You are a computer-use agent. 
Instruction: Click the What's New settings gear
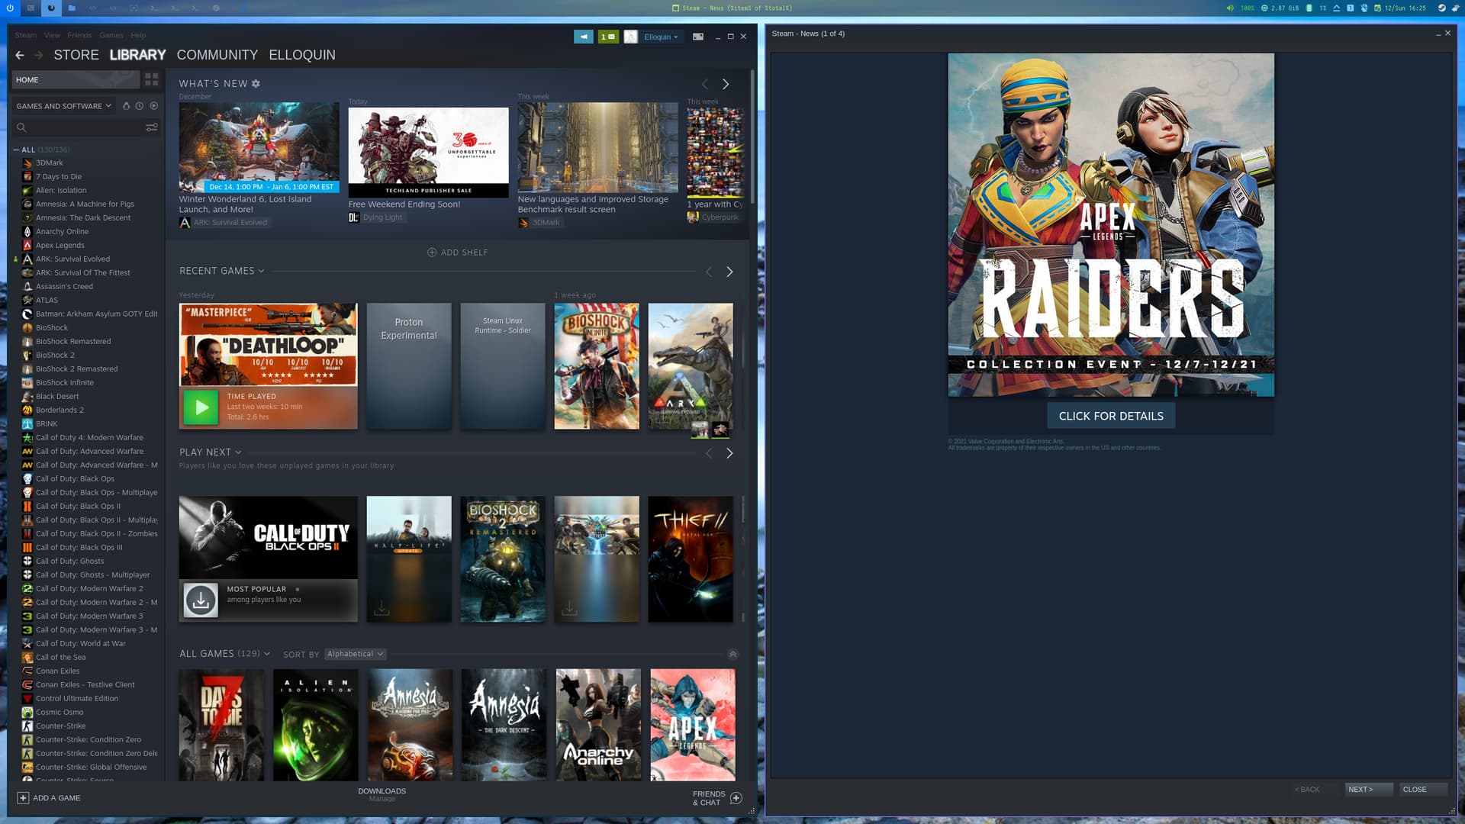tap(256, 84)
